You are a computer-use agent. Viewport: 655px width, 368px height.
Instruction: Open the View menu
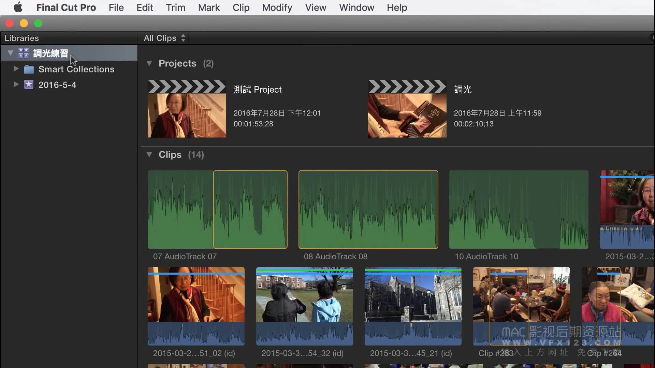coord(316,7)
